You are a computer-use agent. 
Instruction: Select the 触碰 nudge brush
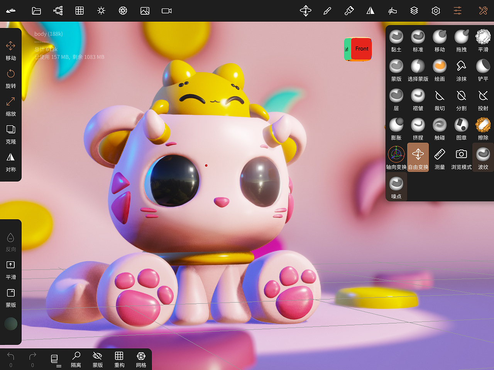tap(440, 129)
